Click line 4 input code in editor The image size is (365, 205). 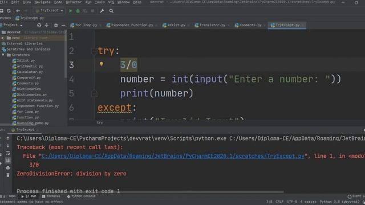click(230, 79)
